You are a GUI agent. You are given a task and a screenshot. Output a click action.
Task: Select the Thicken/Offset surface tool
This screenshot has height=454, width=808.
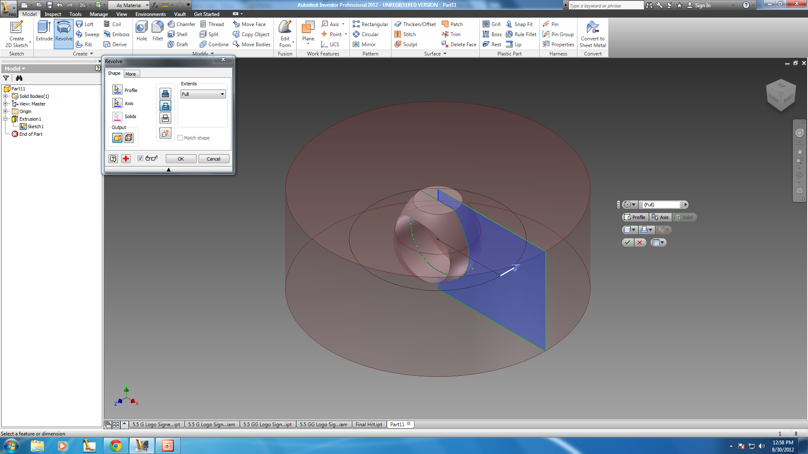415,24
